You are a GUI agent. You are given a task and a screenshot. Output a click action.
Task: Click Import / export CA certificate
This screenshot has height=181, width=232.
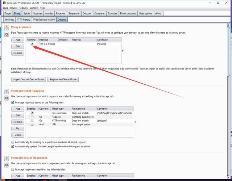pos(29,79)
